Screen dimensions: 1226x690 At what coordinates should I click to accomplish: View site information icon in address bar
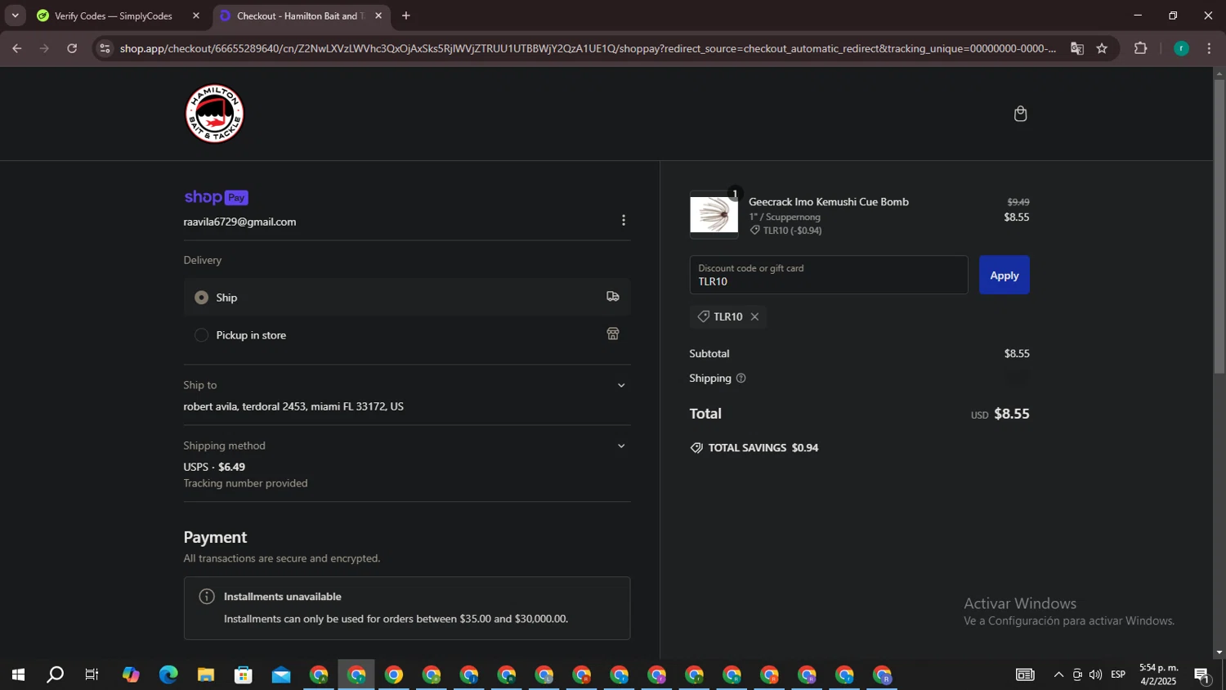pos(104,48)
